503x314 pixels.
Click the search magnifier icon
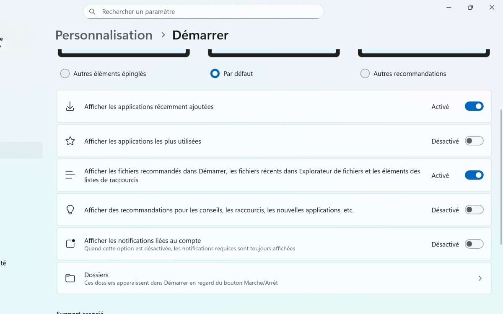[x=92, y=11]
